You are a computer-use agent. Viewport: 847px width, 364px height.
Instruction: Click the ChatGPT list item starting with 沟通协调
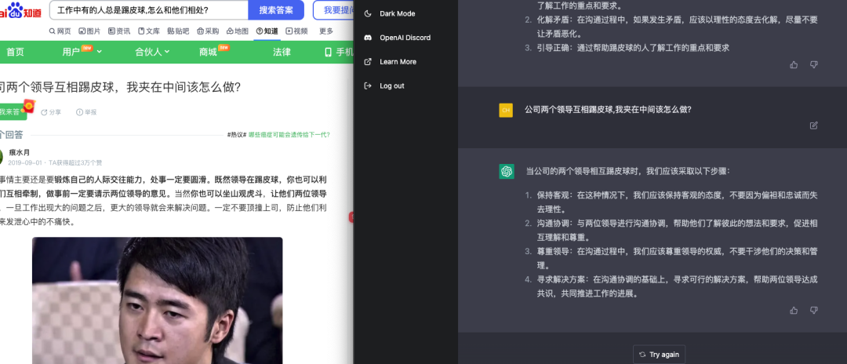677,230
